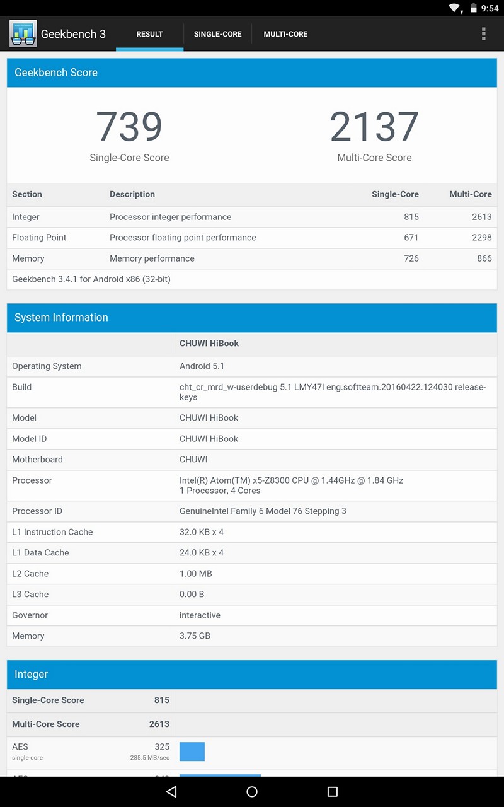The width and height of the screenshot is (504, 807).
Task: Tap Floating Point multi-core value 2298
Action: [482, 238]
